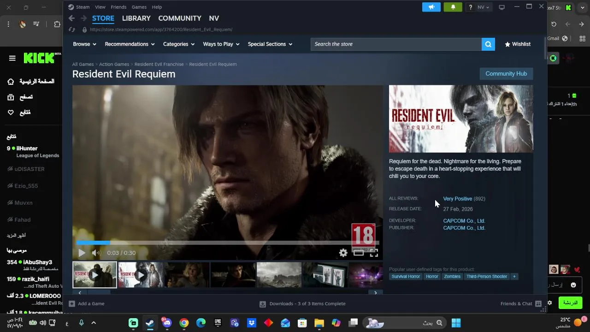The width and height of the screenshot is (590, 332).
Task: Open the View menu
Action: pos(100,7)
